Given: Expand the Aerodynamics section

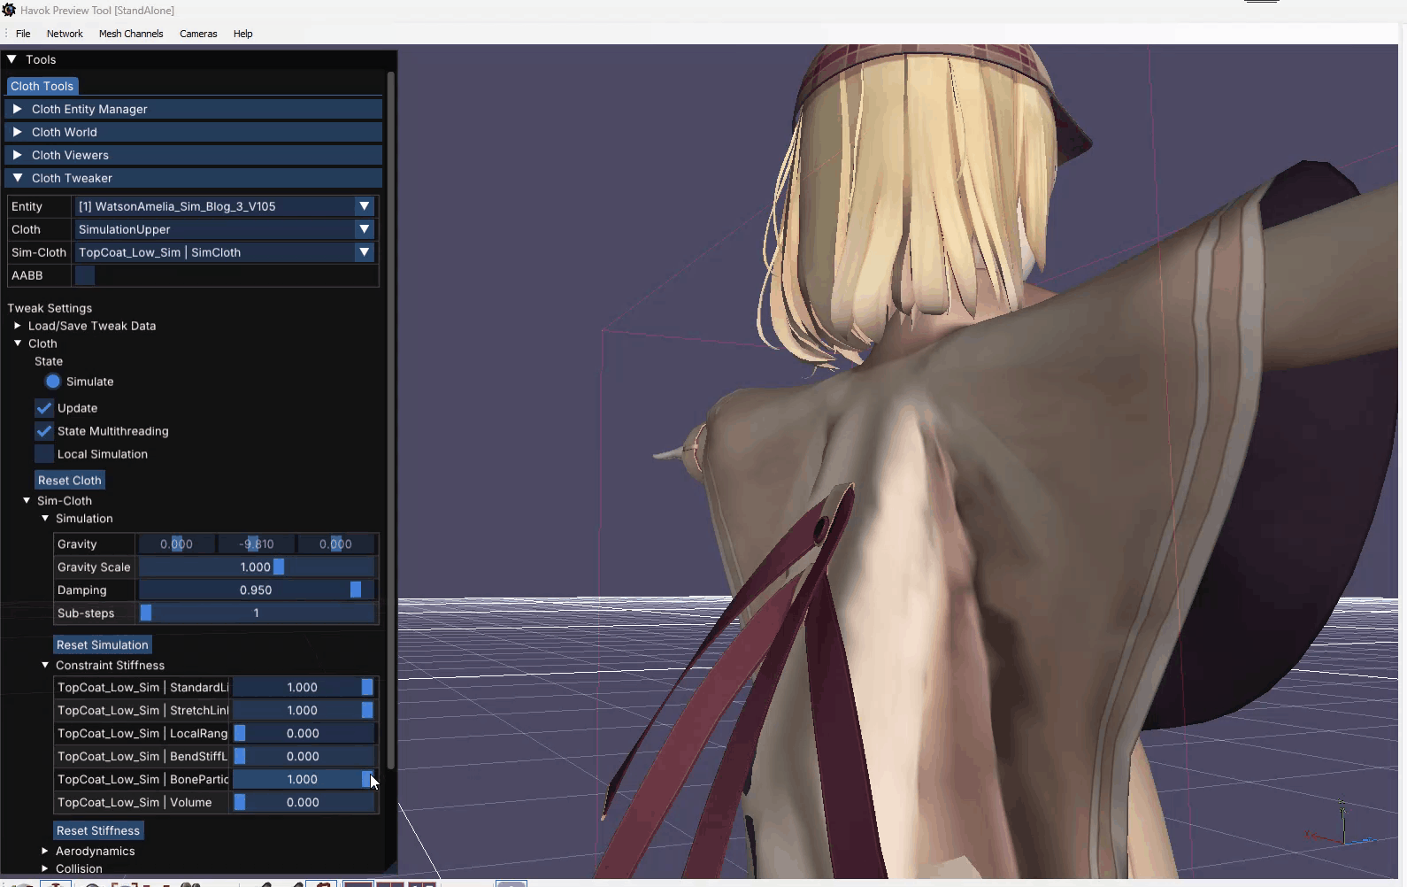Looking at the screenshot, I should tap(45, 852).
